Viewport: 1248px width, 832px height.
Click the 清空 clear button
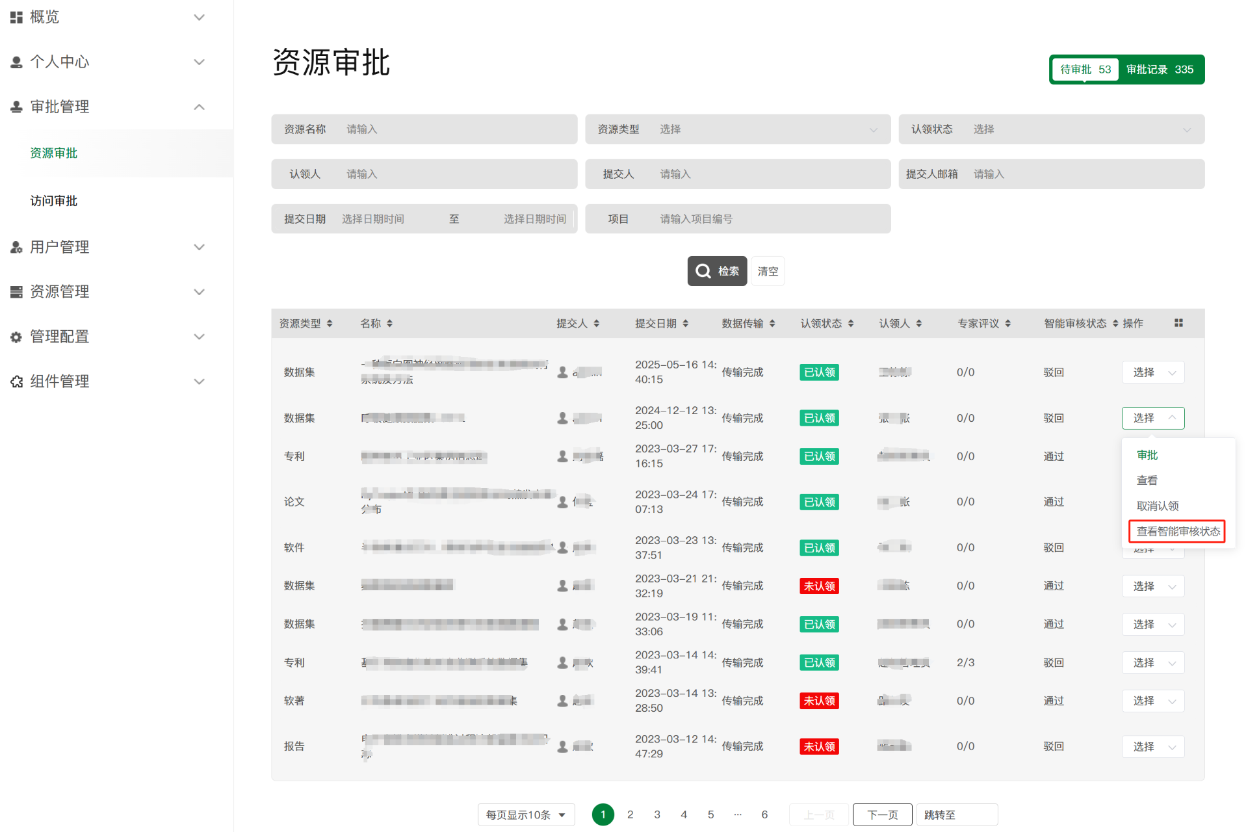tap(768, 271)
